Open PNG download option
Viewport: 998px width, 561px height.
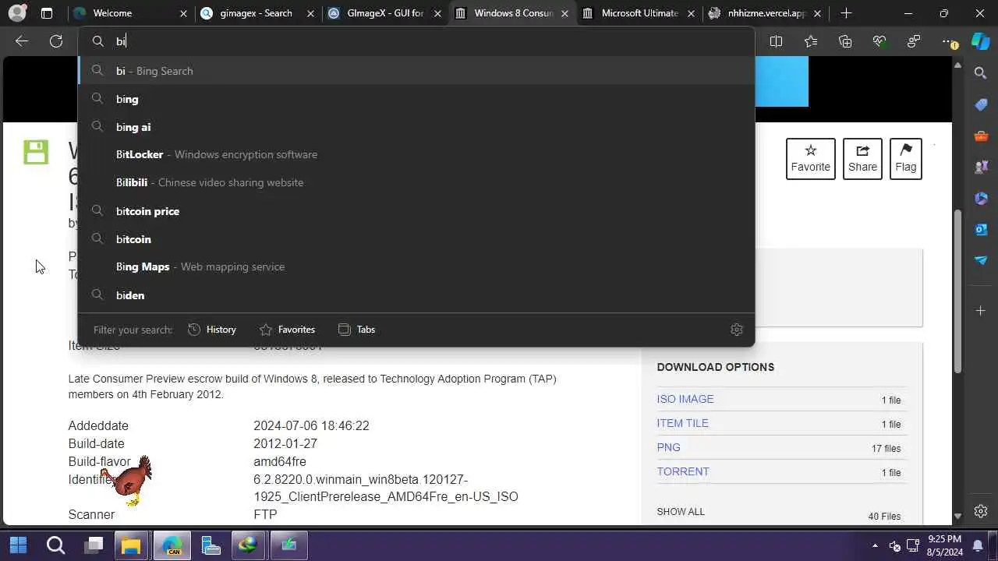pos(669,447)
